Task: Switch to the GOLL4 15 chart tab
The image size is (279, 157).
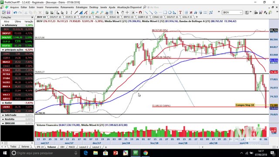Action: [187, 17]
